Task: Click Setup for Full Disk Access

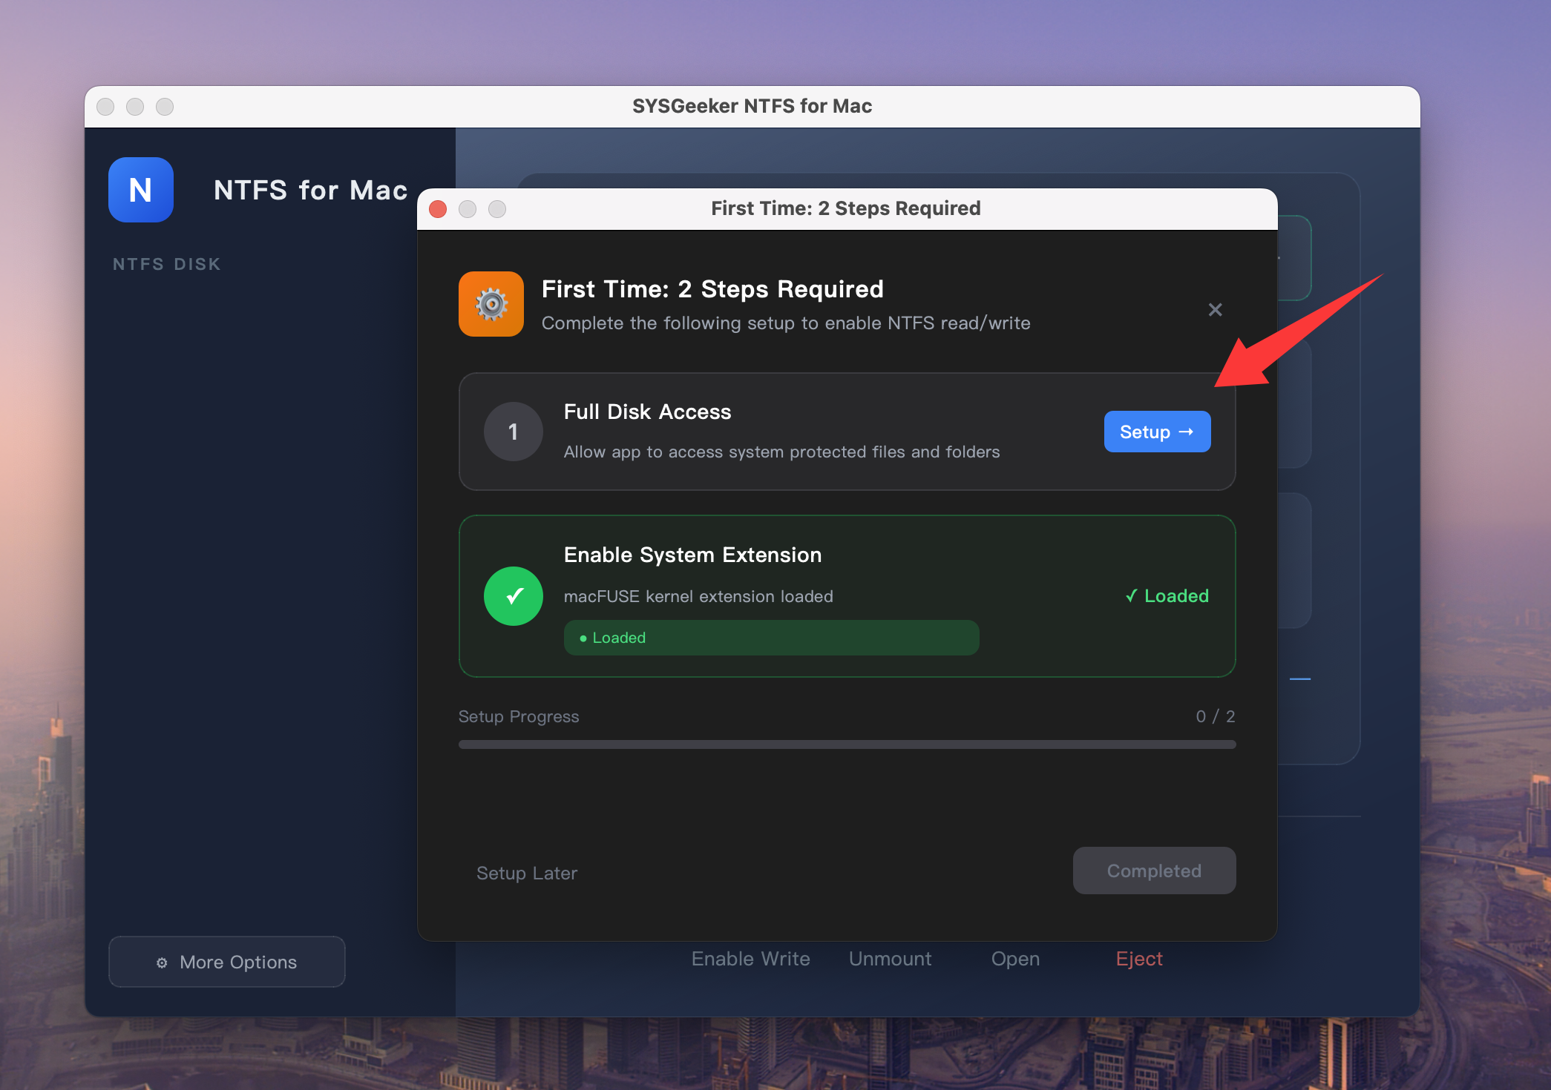Action: tap(1156, 431)
